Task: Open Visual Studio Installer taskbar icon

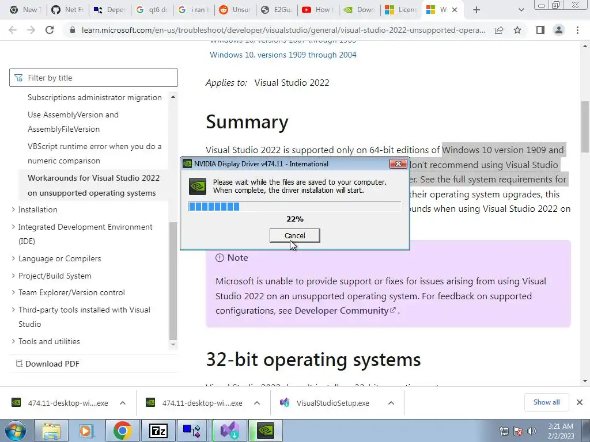Action: tap(229, 430)
